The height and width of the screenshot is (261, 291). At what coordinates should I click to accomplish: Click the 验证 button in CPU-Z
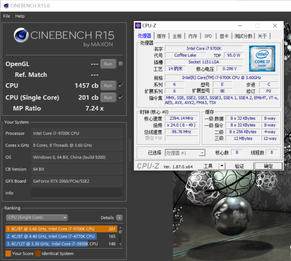tap(240, 166)
